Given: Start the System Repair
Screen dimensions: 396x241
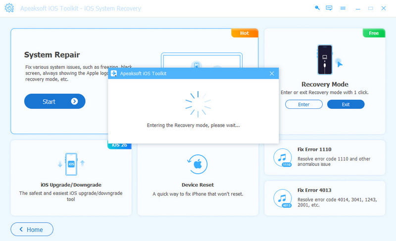Looking at the screenshot, I should coord(55,101).
